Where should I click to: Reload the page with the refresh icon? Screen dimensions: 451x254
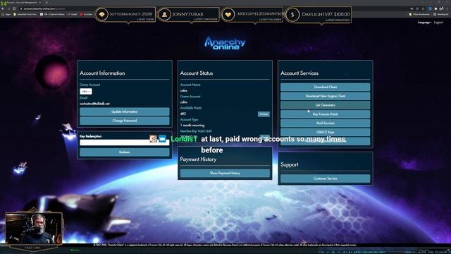[14, 8]
